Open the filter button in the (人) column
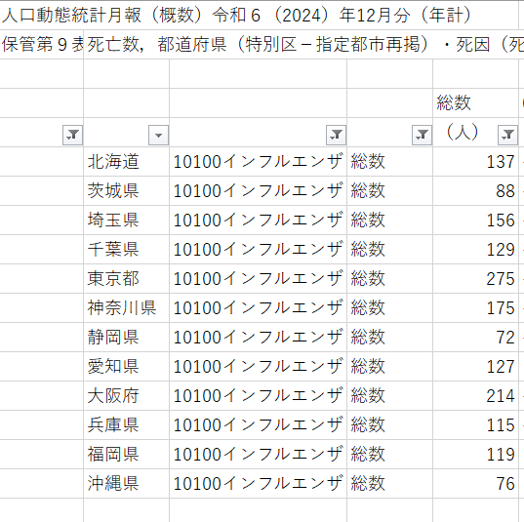Screen dimensions: 524x522 507,135
